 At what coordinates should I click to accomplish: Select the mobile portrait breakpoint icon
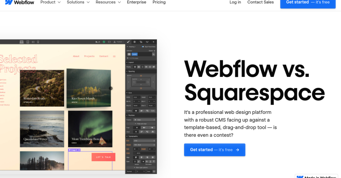tap(38, 42)
